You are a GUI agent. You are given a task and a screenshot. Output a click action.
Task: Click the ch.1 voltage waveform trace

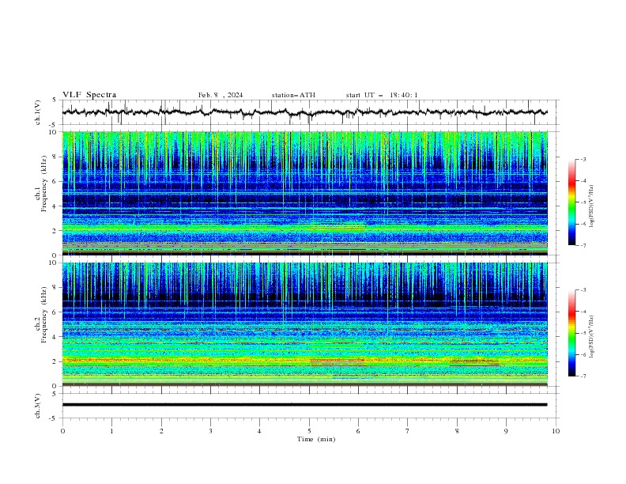305,112
